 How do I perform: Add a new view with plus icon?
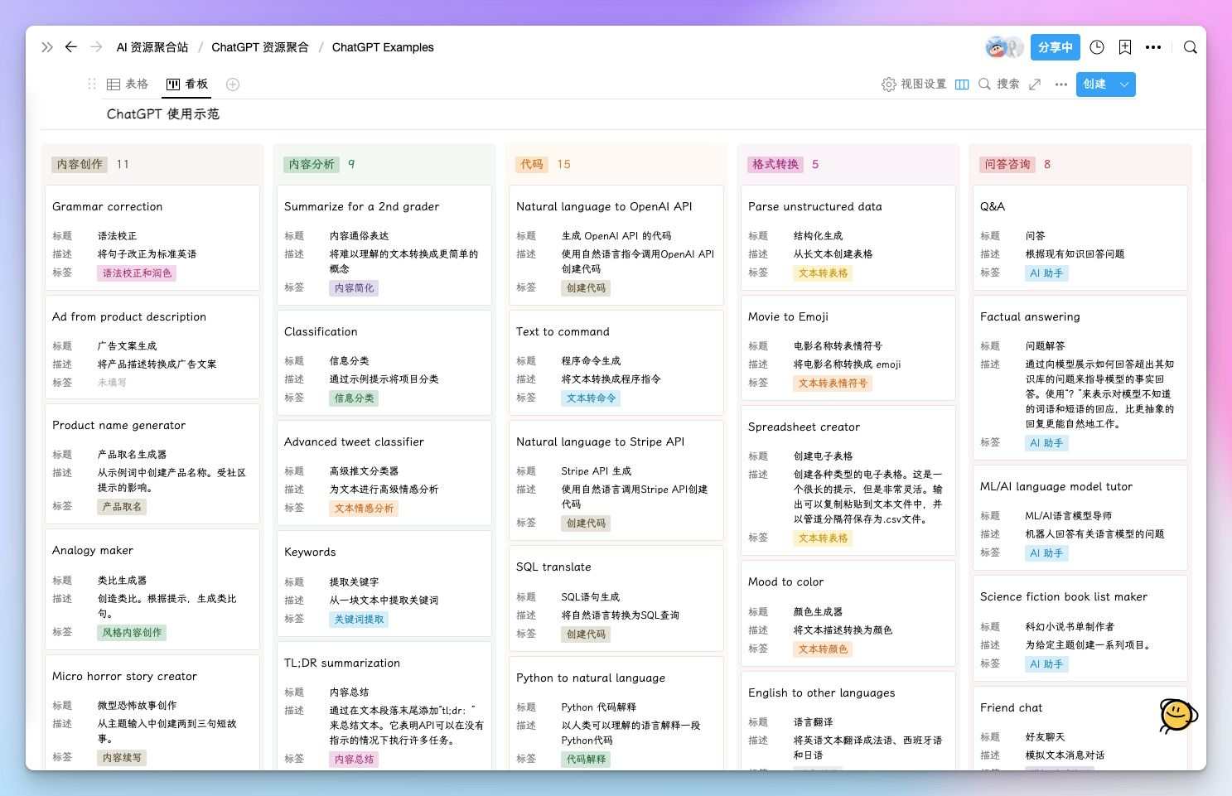click(233, 84)
